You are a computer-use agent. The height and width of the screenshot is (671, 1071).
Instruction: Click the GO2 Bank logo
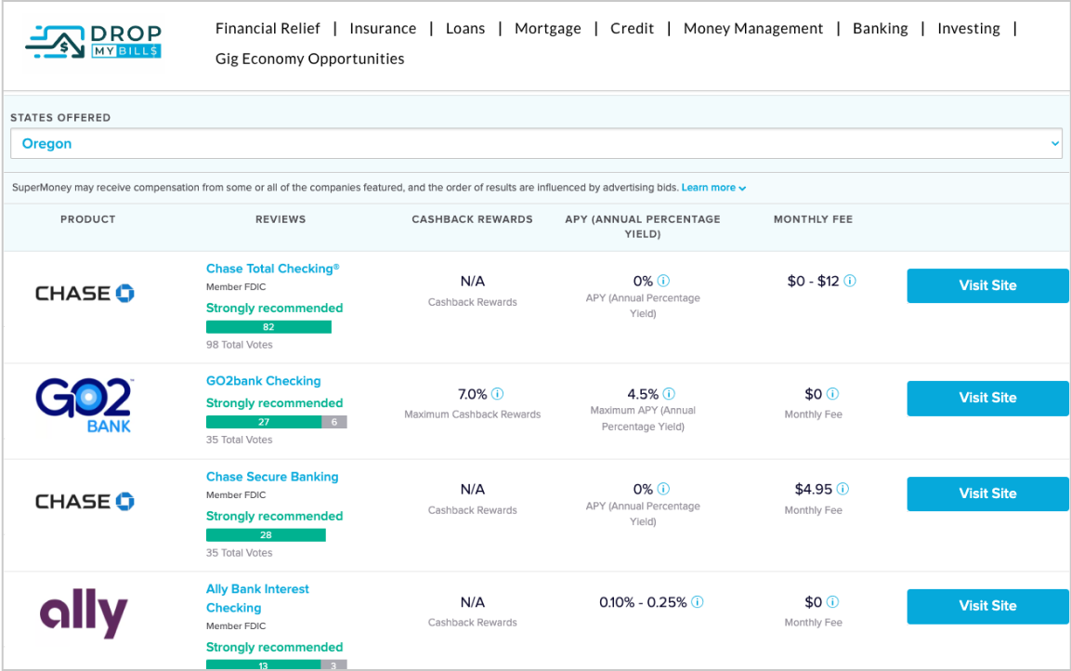click(x=85, y=405)
